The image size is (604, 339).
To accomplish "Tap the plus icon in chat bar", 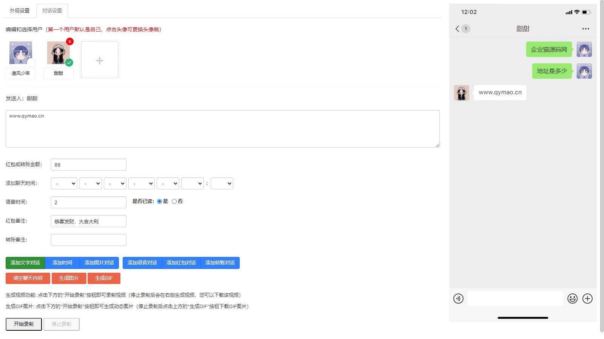I will click(587, 299).
